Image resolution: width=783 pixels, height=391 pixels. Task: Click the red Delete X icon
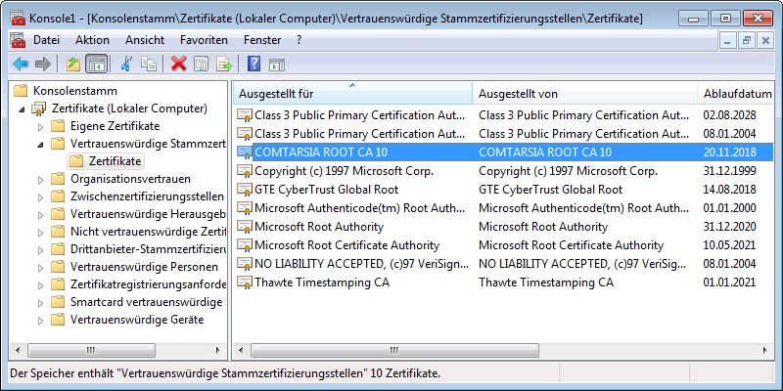[178, 64]
